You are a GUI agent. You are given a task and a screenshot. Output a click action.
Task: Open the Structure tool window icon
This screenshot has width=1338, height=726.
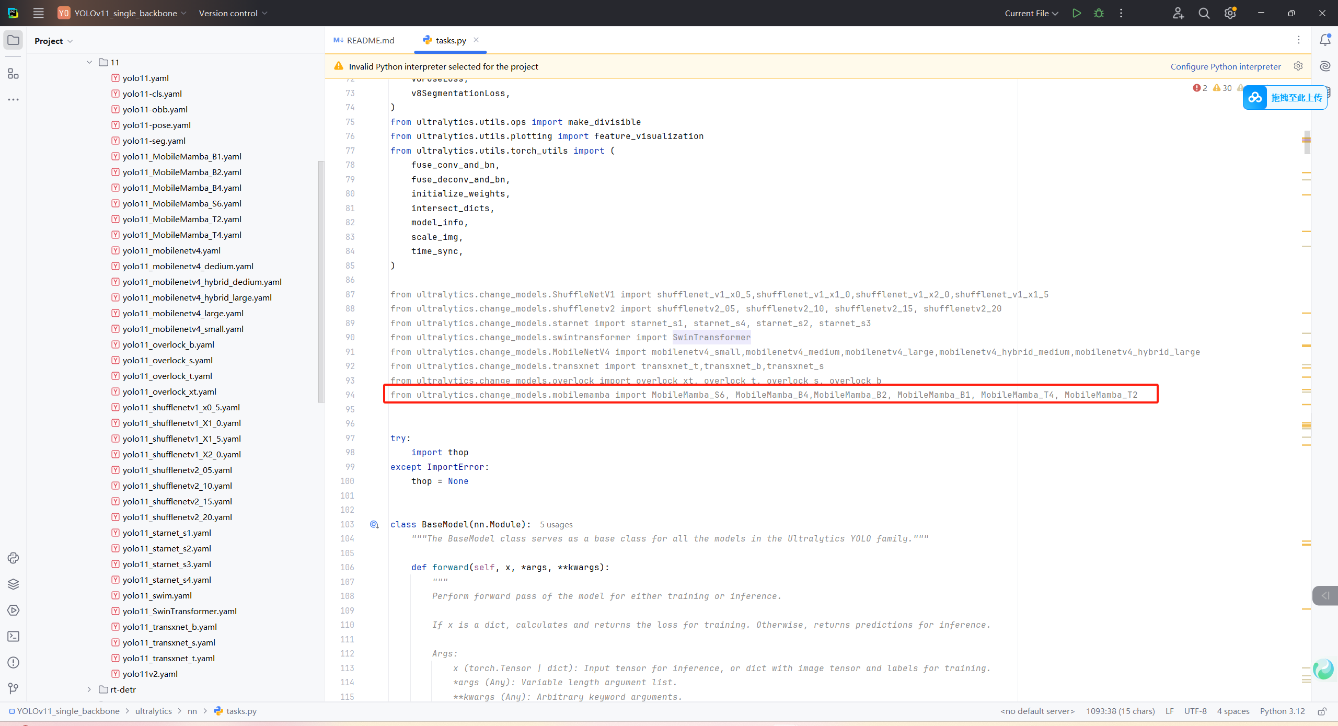point(13,74)
